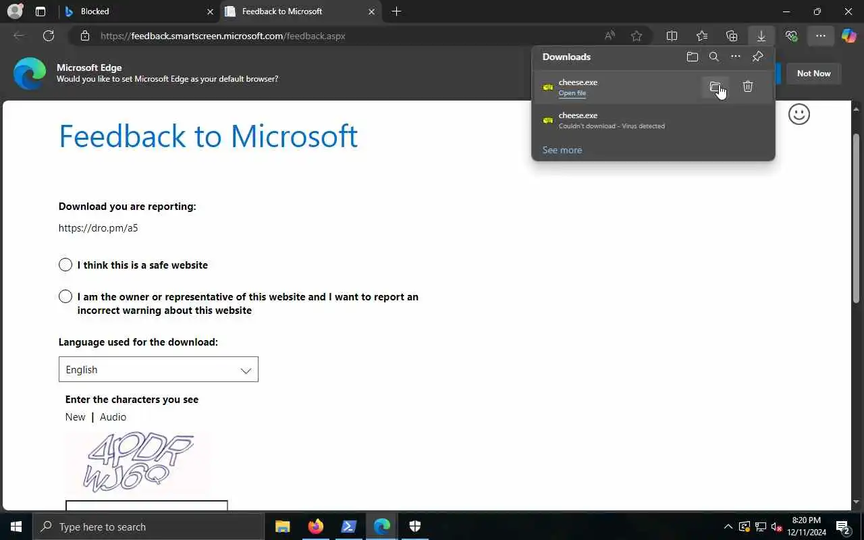The width and height of the screenshot is (864, 540).
Task: Open split screen icon
Action: (672, 36)
